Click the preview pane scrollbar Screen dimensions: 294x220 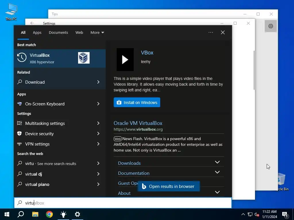[254, 70]
